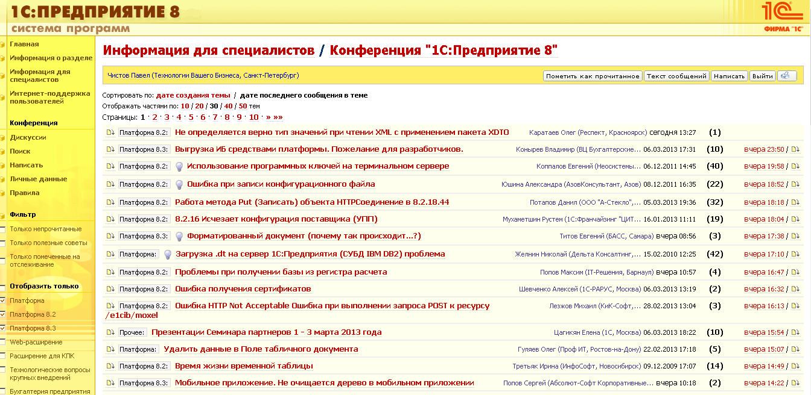811x395 pixels.
Task: Sort by 'дате последнего сообщения в теме'
Action: 304,95
